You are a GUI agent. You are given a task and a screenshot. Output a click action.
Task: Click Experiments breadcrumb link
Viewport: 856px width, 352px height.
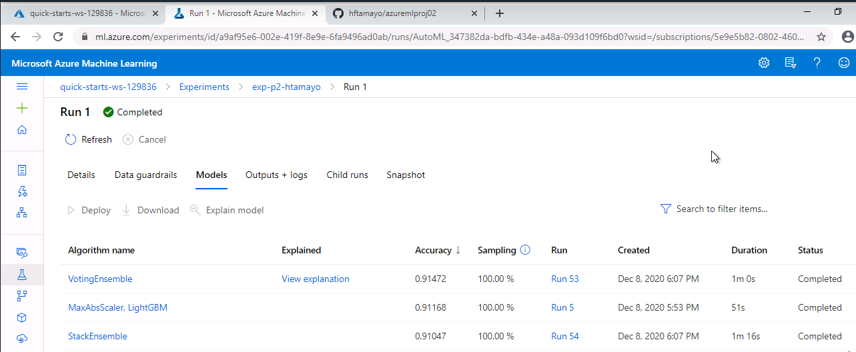tap(204, 87)
